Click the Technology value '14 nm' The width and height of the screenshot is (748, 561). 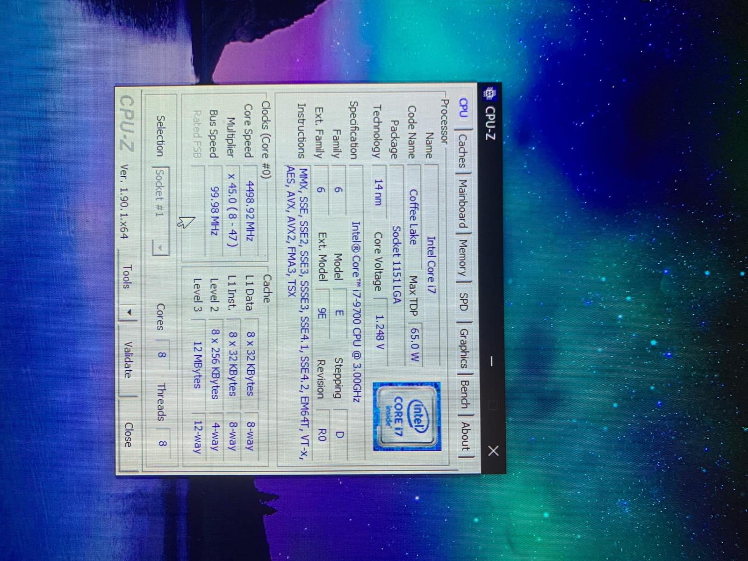click(x=378, y=191)
